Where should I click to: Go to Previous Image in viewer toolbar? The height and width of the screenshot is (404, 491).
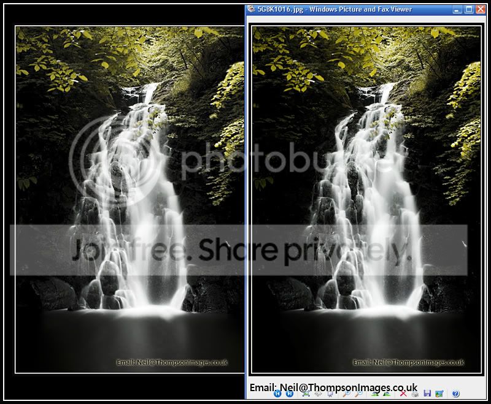(277, 394)
